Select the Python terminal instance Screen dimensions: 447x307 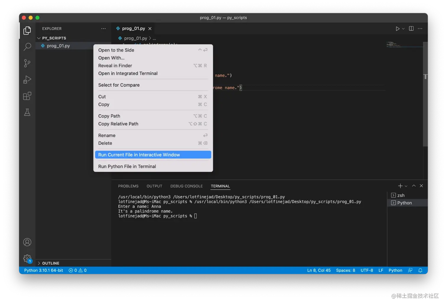[407, 203]
